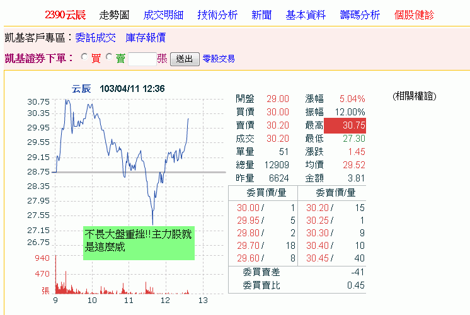Screen dimensions: 470x315
Task: Open the 基本資料 tab
Action: (306, 14)
